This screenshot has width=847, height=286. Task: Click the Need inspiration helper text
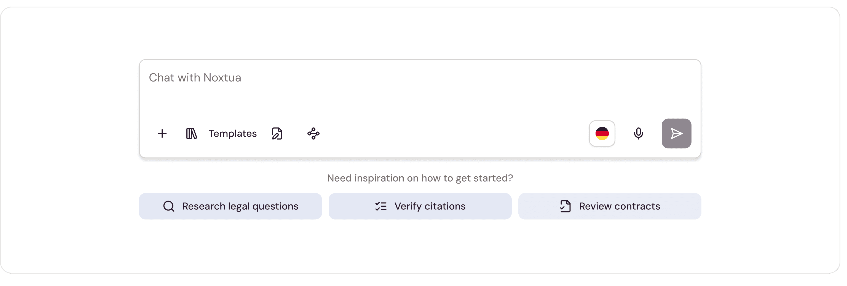tap(420, 178)
